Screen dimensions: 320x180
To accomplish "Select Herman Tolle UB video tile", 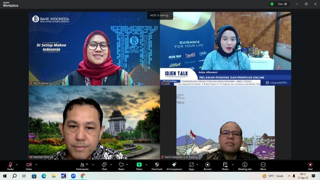I will click(x=94, y=122).
